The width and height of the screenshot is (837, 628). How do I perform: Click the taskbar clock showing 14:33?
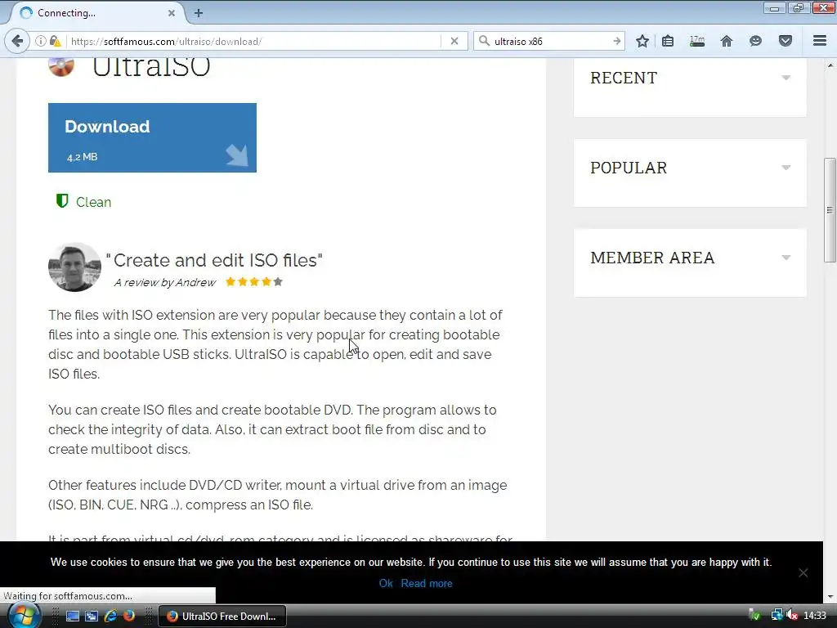pyautogui.click(x=815, y=616)
